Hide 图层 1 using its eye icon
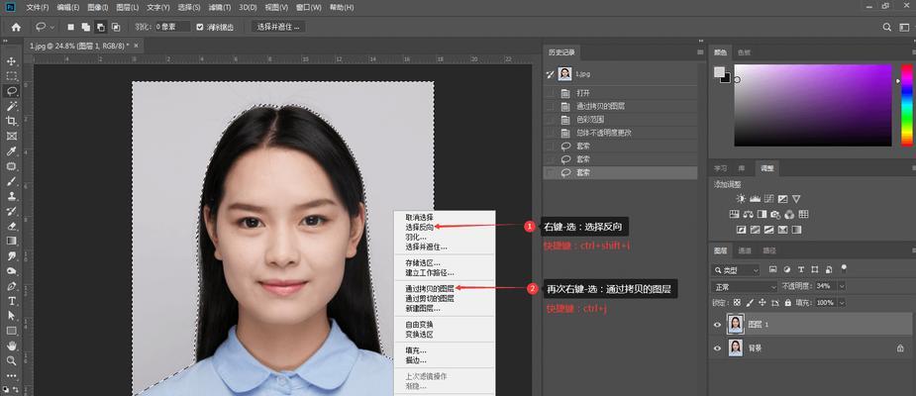The width and height of the screenshot is (916, 396). (x=717, y=324)
